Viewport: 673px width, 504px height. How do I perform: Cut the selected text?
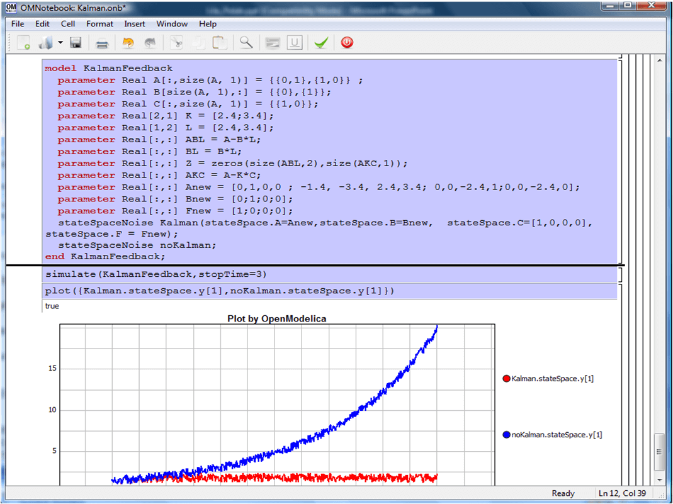point(177,42)
